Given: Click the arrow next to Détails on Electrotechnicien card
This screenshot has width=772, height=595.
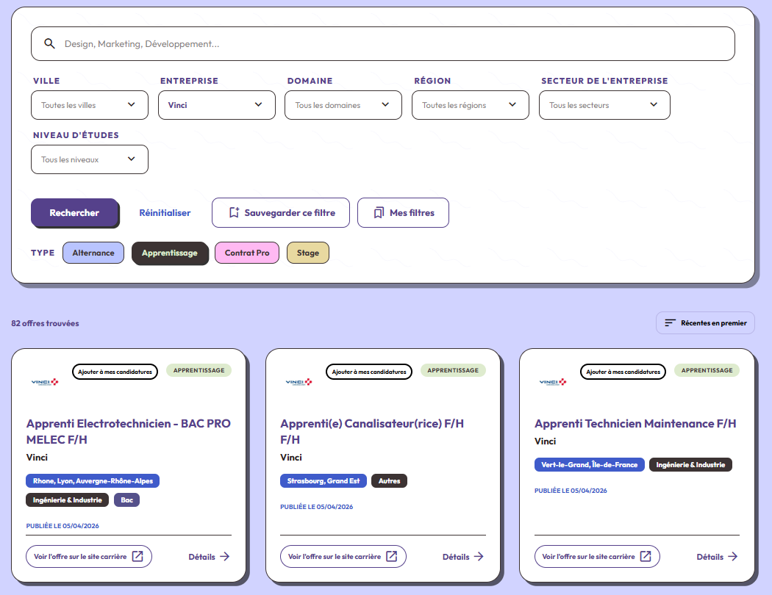Looking at the screenshot, I should tap(224, 556).
